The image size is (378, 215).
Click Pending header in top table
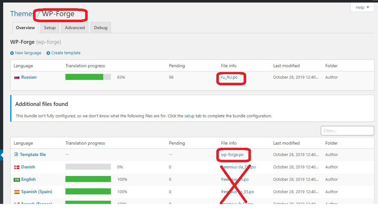[177, 66]
